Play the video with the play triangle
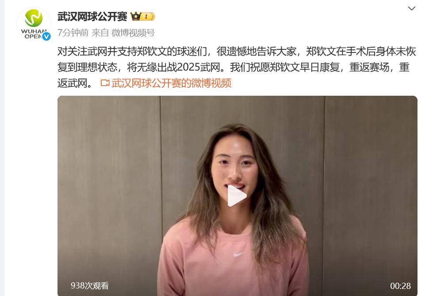This screenshot has width=429, height=296. click(x=237, y=196)
